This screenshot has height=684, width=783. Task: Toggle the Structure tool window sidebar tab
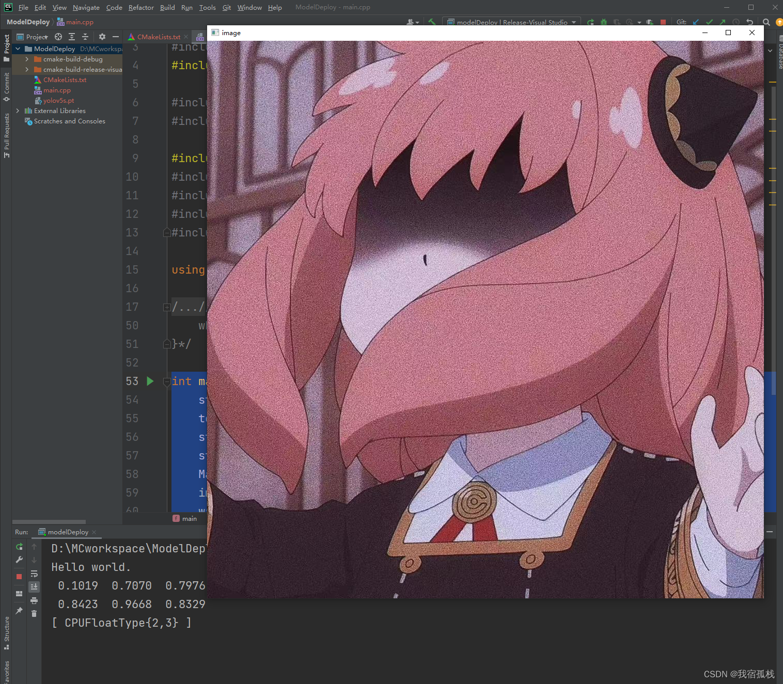click(x=6, y=633)
